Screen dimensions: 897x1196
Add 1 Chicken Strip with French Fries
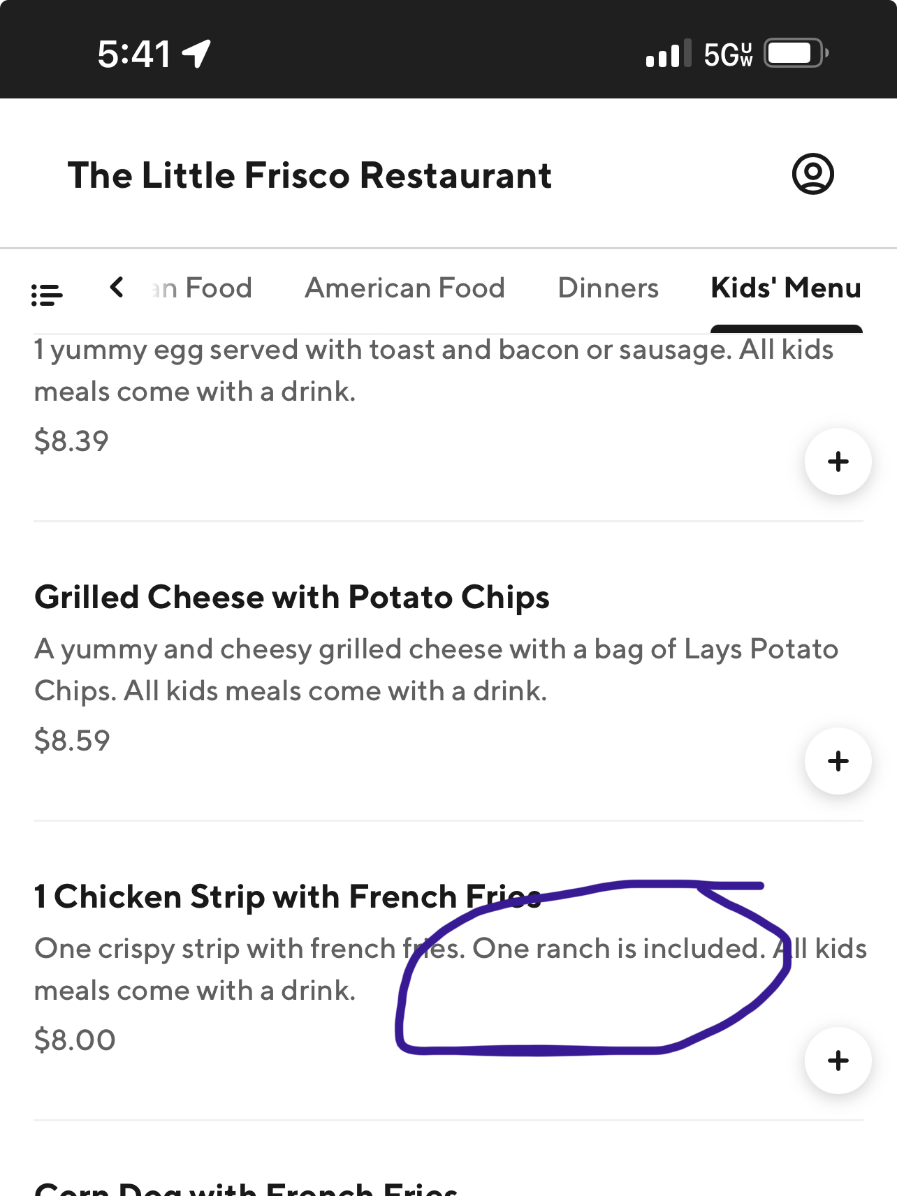[x=838, y=1061]
